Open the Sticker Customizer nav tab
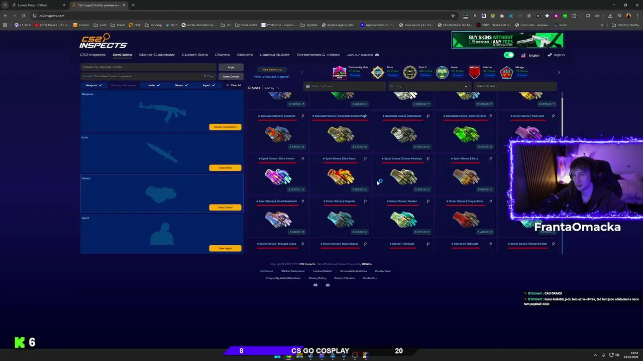The width and height of the screenshot is (643, 361). (157, 55)
